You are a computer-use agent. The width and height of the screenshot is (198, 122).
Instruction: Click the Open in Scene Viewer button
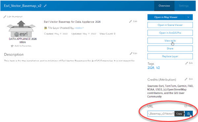click(170, 25)
